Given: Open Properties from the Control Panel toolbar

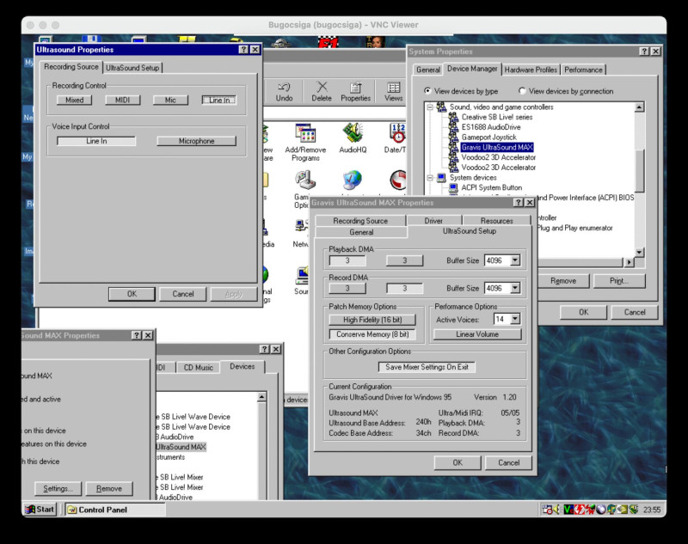Looking at the screenshot, I should tap(355, 92).
